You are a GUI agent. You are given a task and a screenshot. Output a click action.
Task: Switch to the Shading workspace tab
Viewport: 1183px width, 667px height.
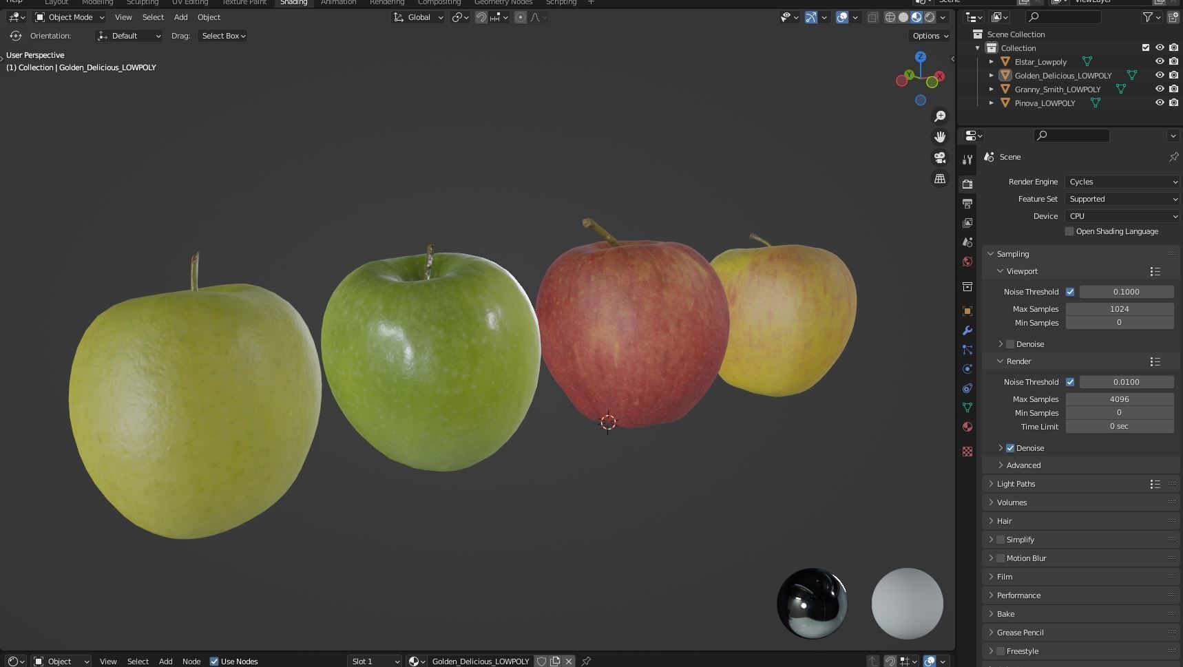pos(293,3)
